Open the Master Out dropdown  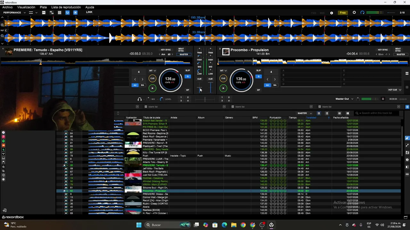(x=344, y=99)
